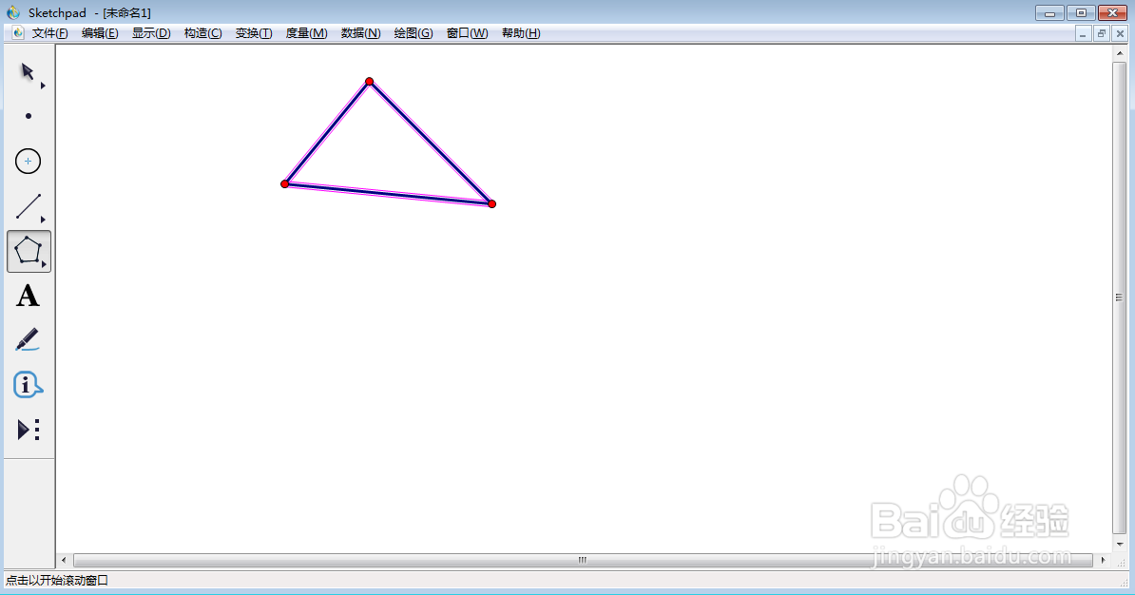Restore the inner document window

click(x=1102, y=33)
